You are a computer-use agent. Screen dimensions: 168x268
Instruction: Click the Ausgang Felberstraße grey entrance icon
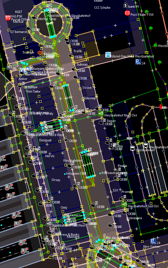pos(9,67)
